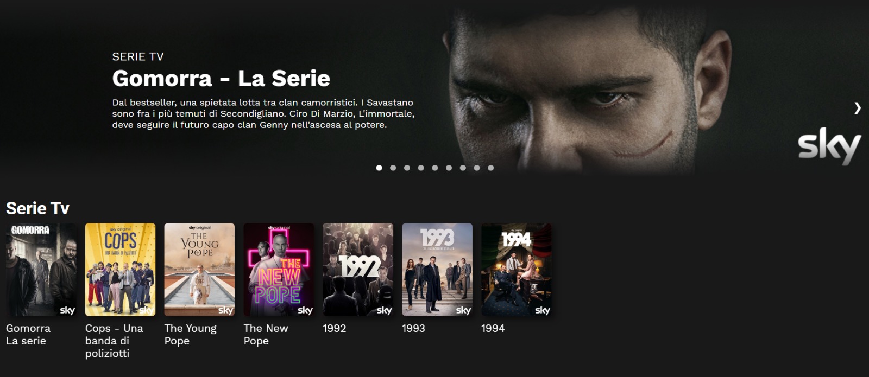
Task: Open the Gomorra poster thumbnail
Action: [x=41, y=270]
